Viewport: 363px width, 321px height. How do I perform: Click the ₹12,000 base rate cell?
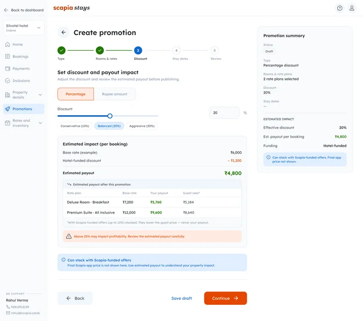point(129,212)
